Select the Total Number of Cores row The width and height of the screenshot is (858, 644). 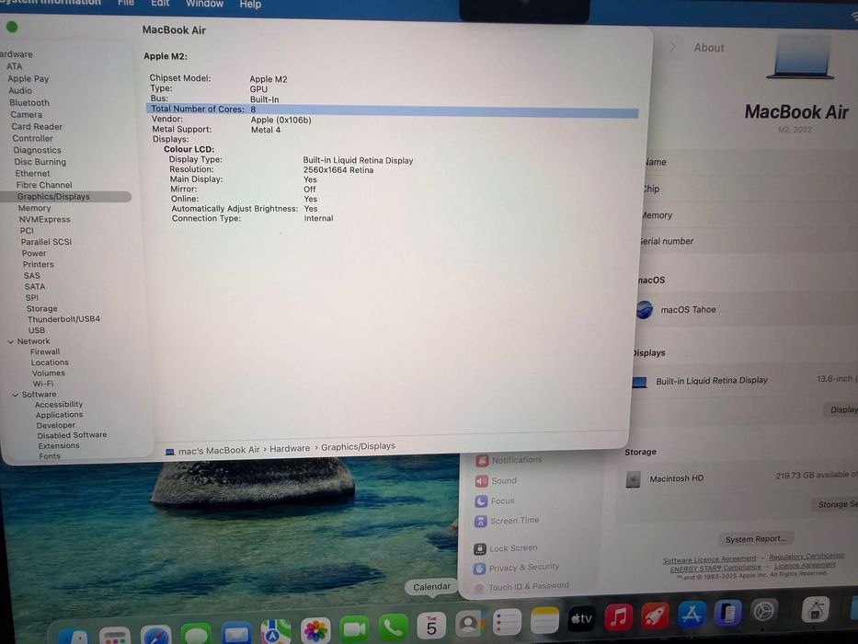(393, 109)
